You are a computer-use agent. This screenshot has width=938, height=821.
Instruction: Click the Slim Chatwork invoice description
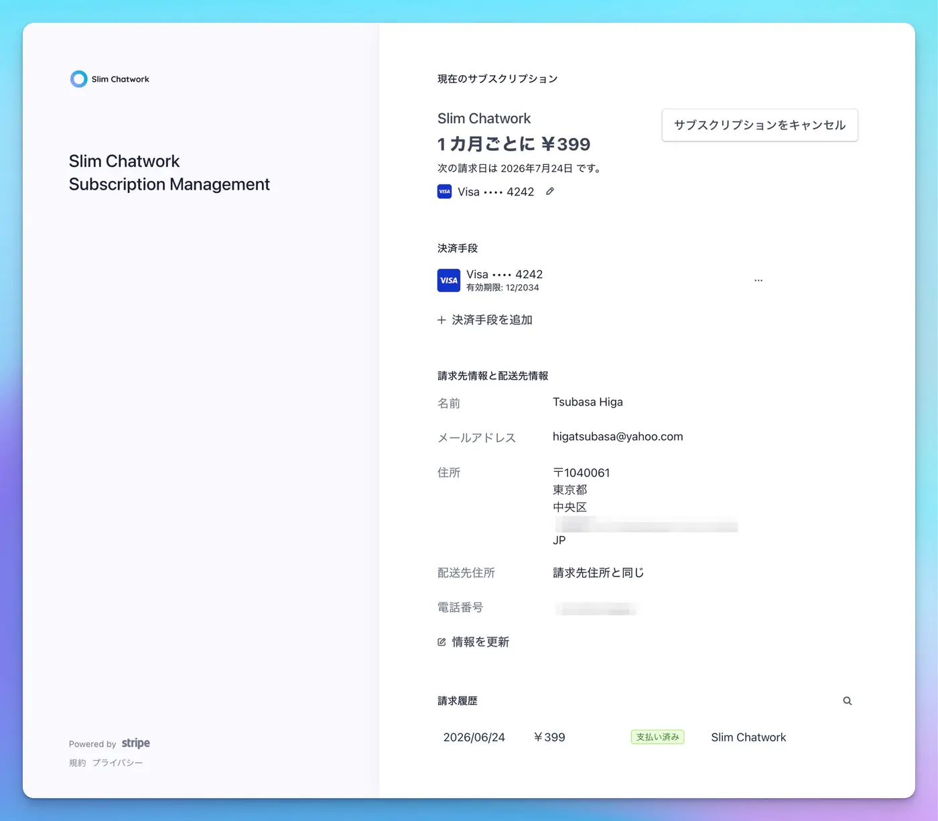[748, 737]
